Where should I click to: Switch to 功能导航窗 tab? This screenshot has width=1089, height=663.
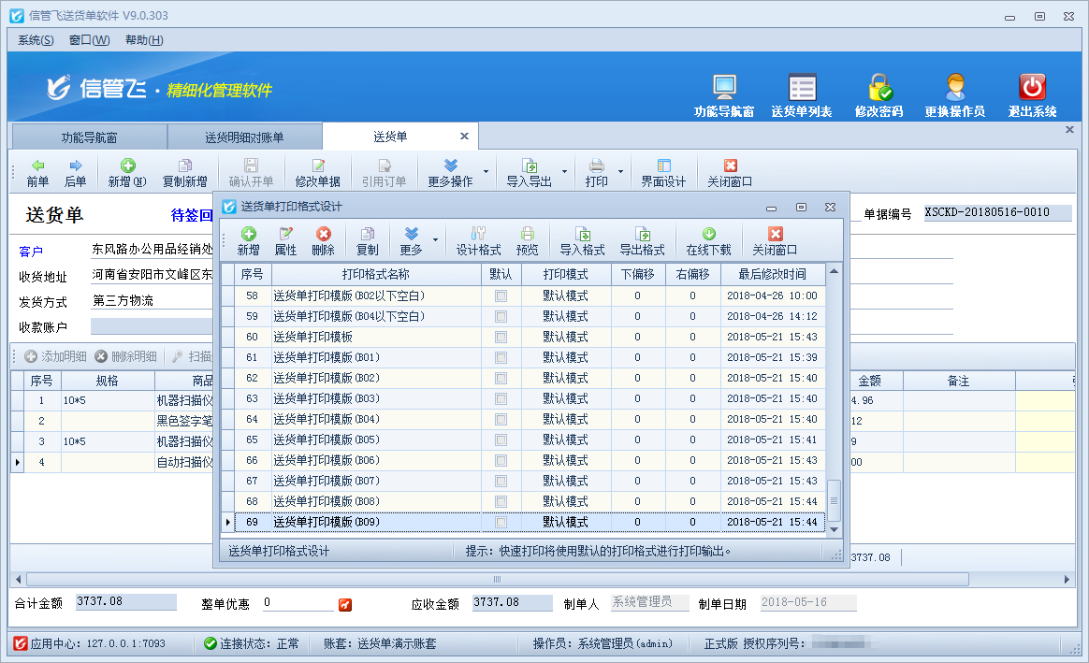point(90,137)
